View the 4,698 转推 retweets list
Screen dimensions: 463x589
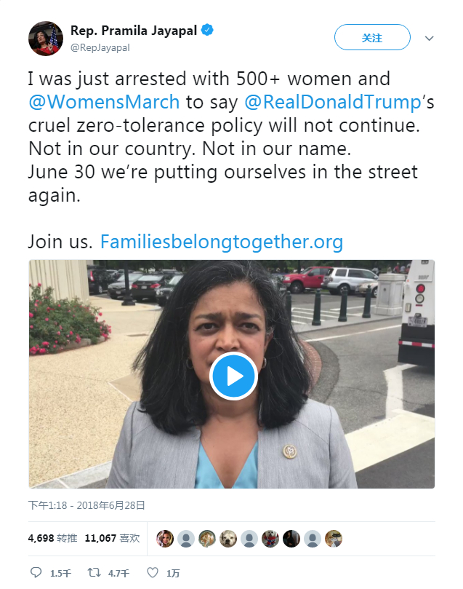tap(52, 539)
